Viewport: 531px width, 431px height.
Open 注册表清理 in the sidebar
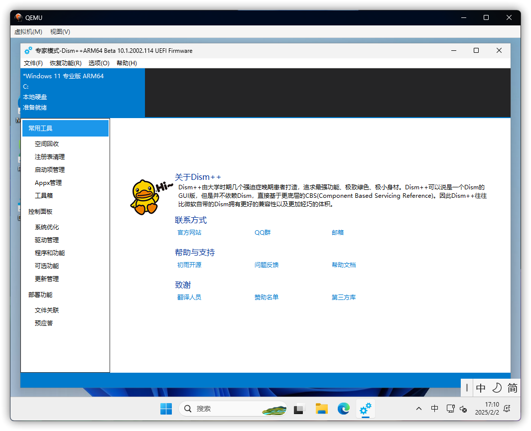tap(49, 156)
